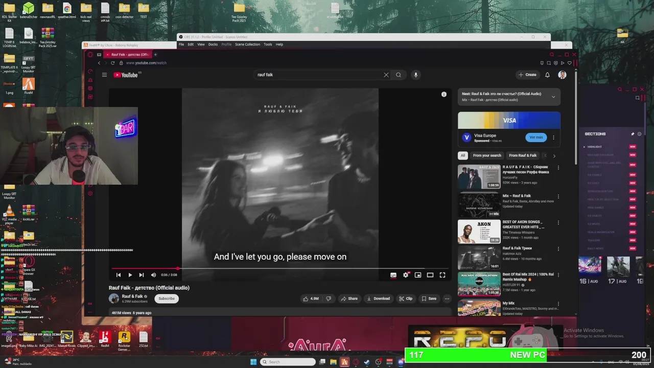The image size is (654, 368).
Task: Click 'Ver más' on Visa ad
Action: 536,137
